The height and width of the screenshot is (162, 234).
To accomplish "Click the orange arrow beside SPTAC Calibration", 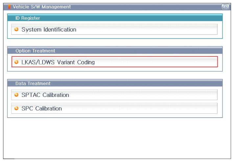I will pos(16,95).
